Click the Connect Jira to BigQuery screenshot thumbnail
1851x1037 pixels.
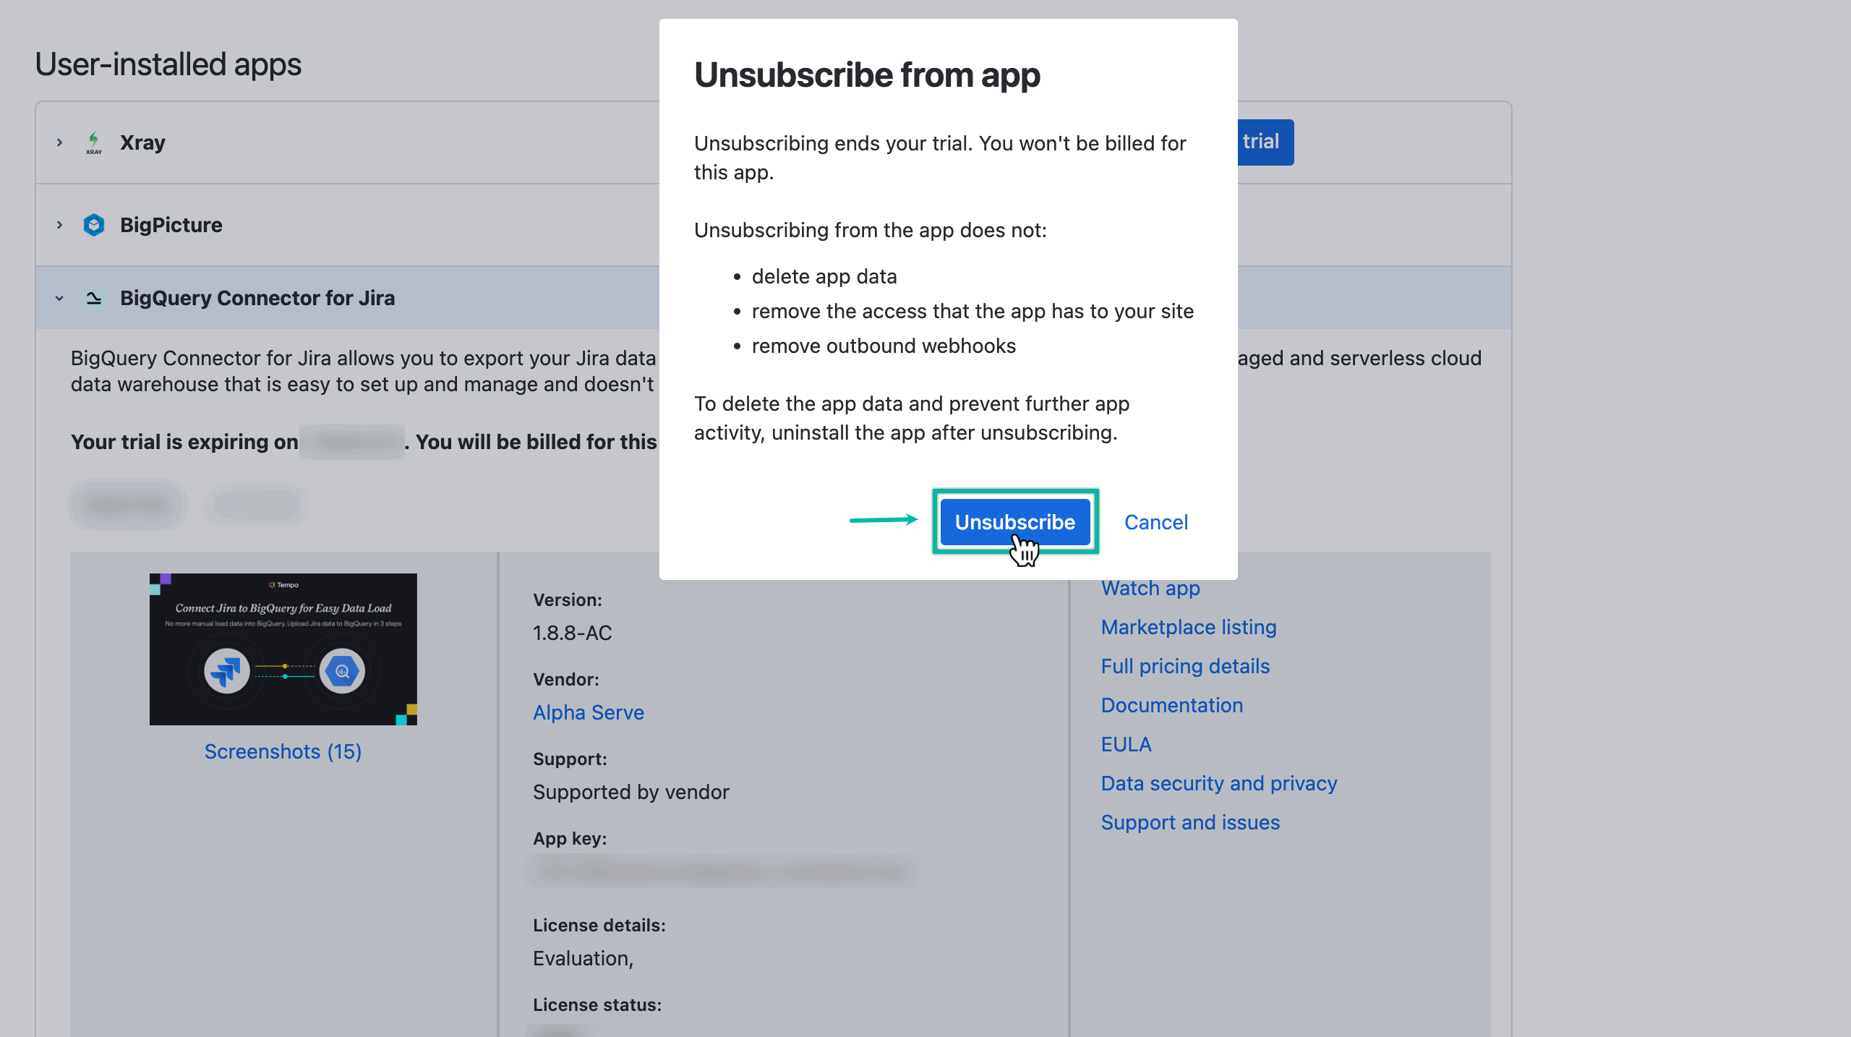click(283, 649)
